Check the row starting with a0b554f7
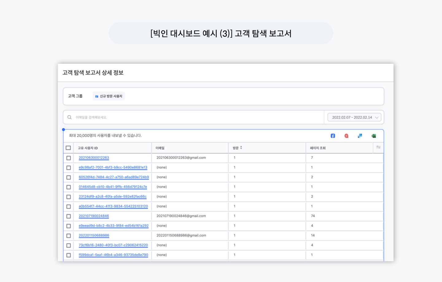The height and width of the screenshot is (282, 442). (x=68, y=207)
